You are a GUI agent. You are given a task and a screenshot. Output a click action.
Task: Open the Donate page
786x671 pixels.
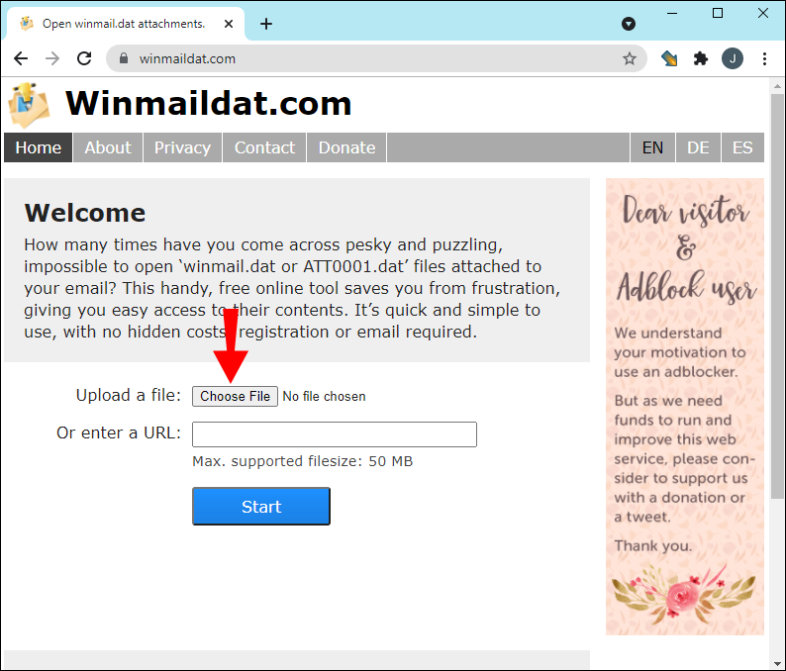pos(346,147)
